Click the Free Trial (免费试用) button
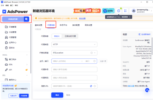This screenshot has height=100, width=153. point(13,96)
